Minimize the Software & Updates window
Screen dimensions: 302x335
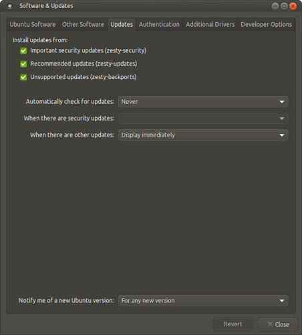point(275,6)
